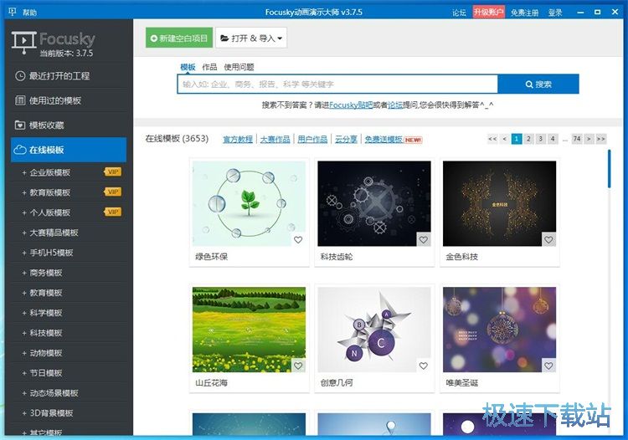Open the 免费送模板 link

pos(383,139)
